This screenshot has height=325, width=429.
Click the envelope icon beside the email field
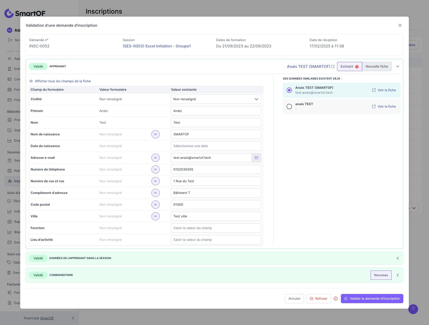pos(257,158)
